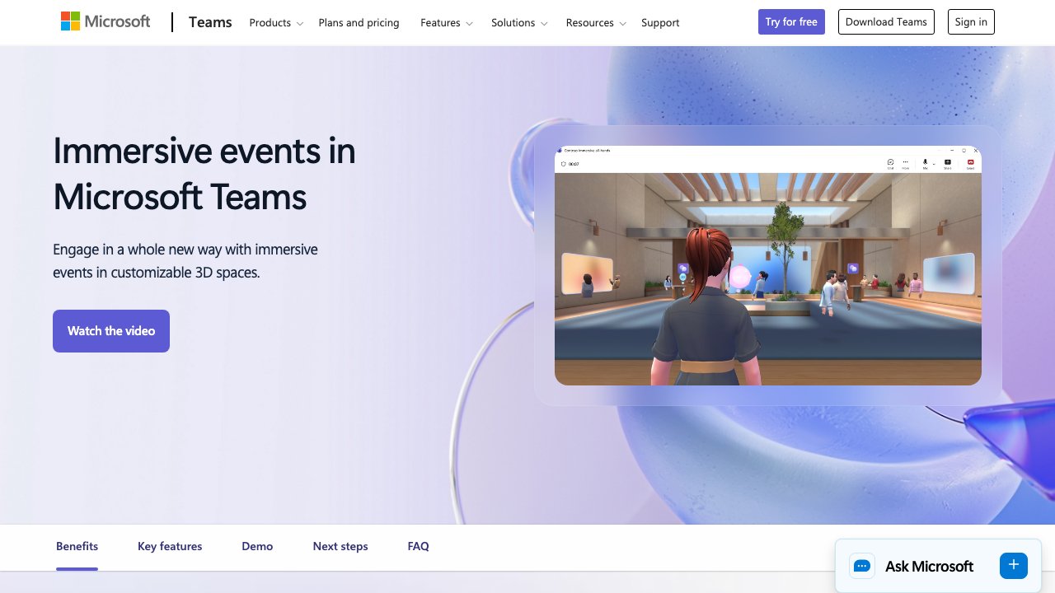1055x593 pixels.
Task: Open the Ask Microsoft chat bubble
Action: [861, 566]
